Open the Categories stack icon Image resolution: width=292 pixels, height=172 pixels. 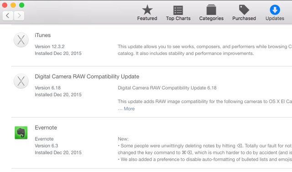(211, 10)
